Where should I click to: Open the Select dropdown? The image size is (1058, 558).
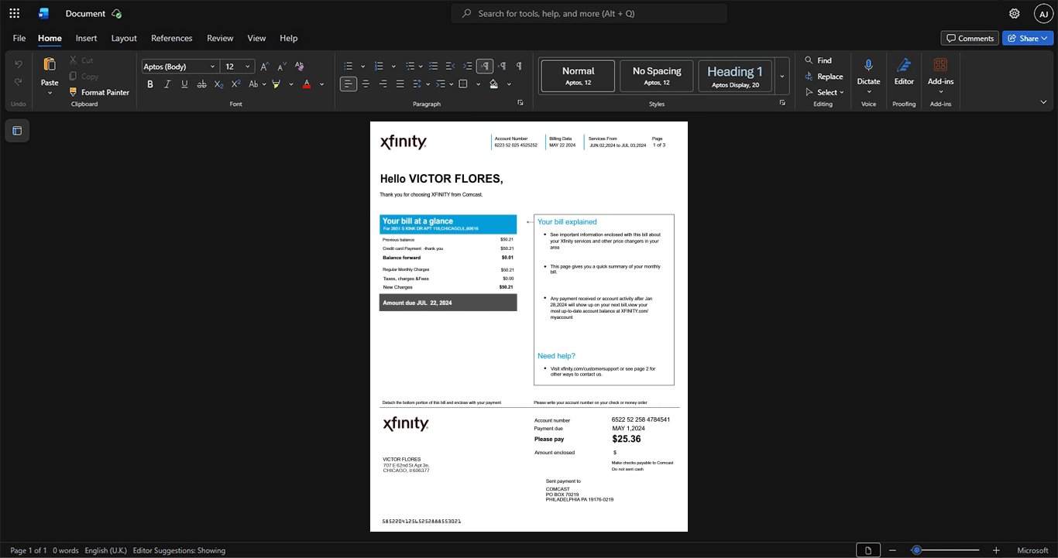tap(825, 92)
